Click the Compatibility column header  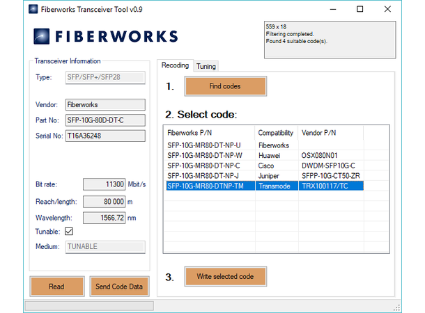pyautogui.click(x=277, y=133)
